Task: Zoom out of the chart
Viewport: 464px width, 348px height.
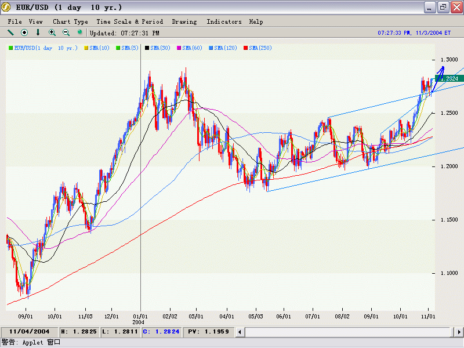Action: (x=66, y=32)
